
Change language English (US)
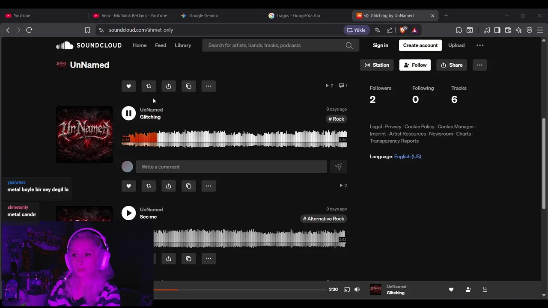click(x=408, y=157)
